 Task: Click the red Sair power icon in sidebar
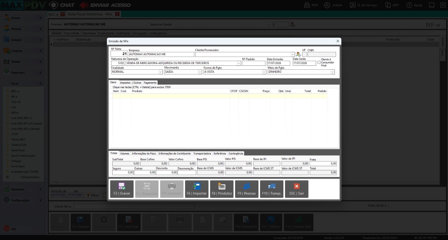(6, 229)
